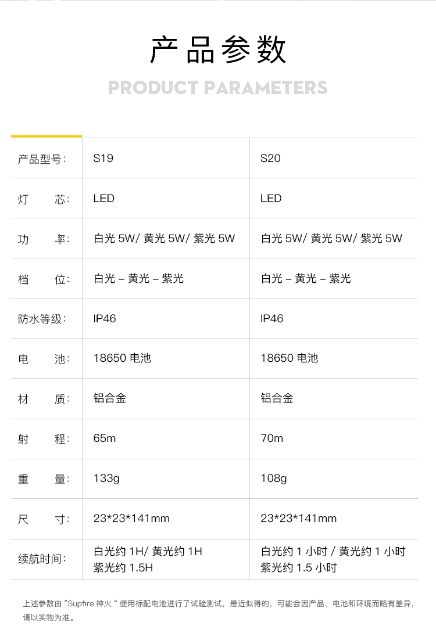Click the Supfire 神火 disclaimer footnote

pyautogui.click(x=219, y=610)
